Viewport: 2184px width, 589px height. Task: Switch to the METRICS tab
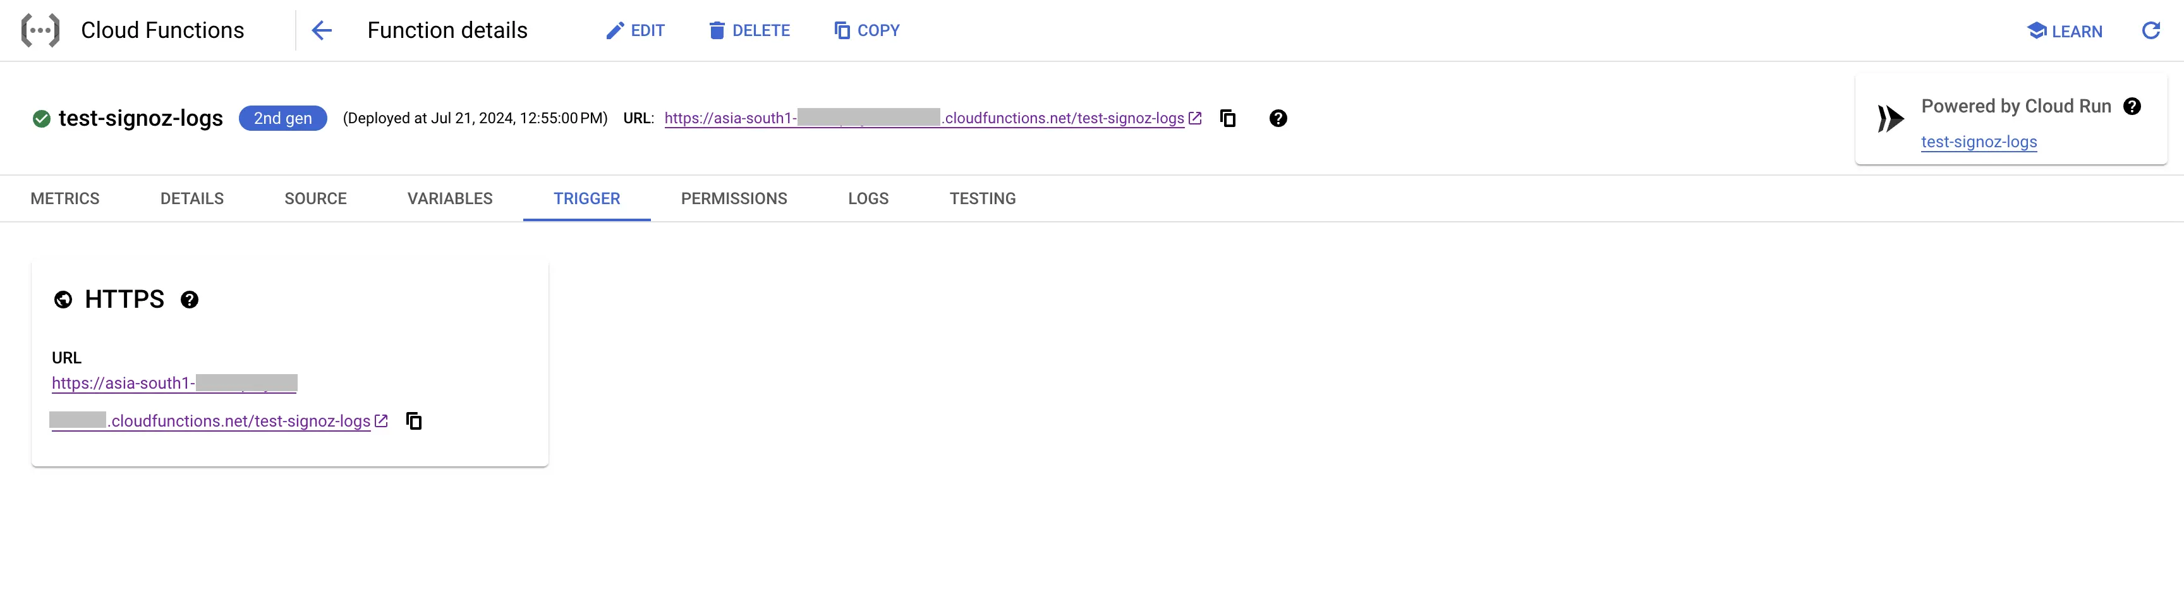point(65,199)
